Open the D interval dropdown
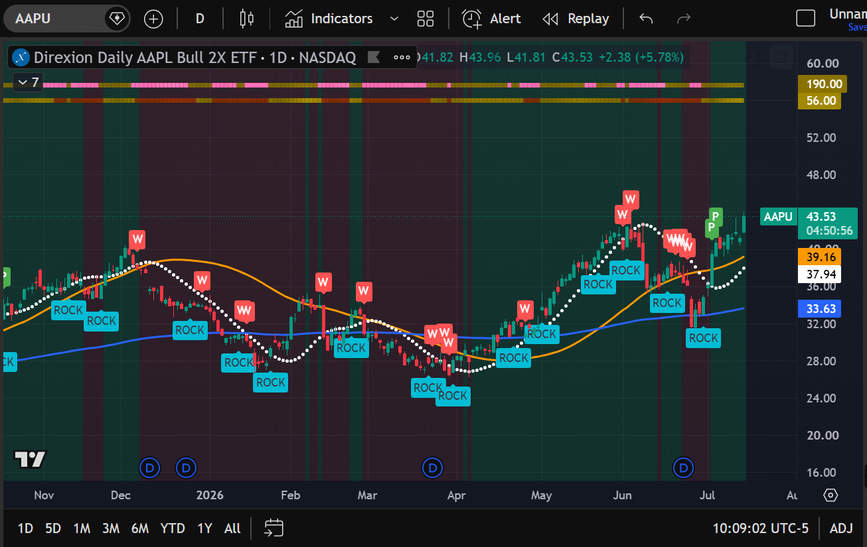The width and height of the screenshot is (867, 547). tap(200, 19)
